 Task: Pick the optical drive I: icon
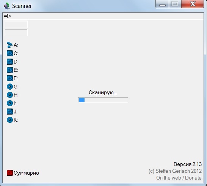tap(10, 103)
